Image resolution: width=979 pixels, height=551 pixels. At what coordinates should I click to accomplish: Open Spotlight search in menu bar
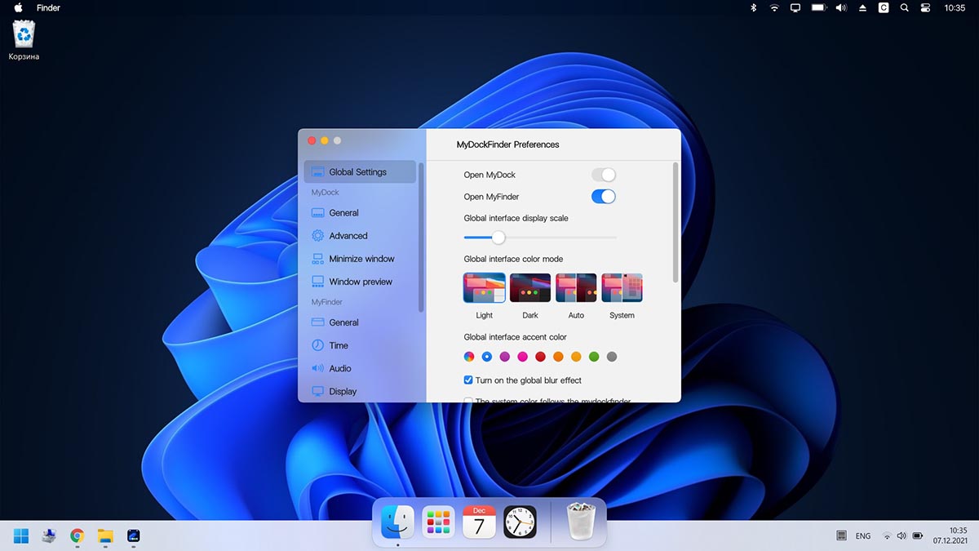coord(904,8)
